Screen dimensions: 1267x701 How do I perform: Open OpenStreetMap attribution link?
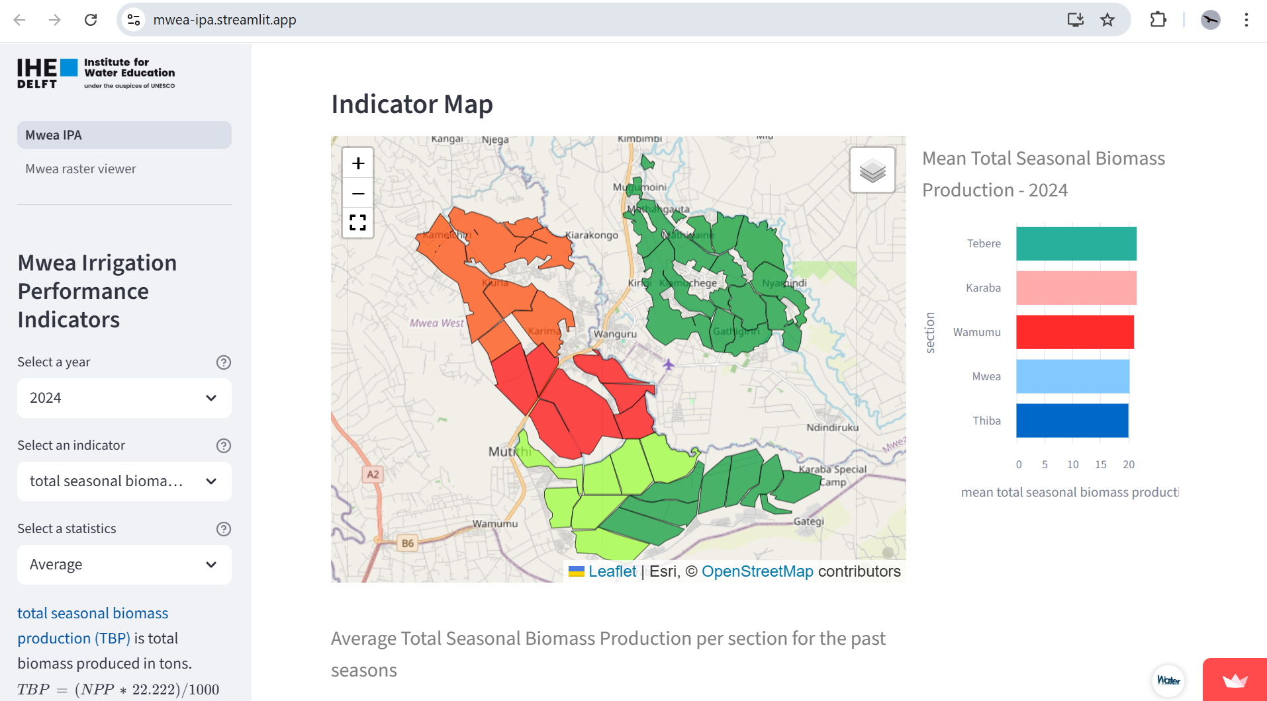coord(757,571)
